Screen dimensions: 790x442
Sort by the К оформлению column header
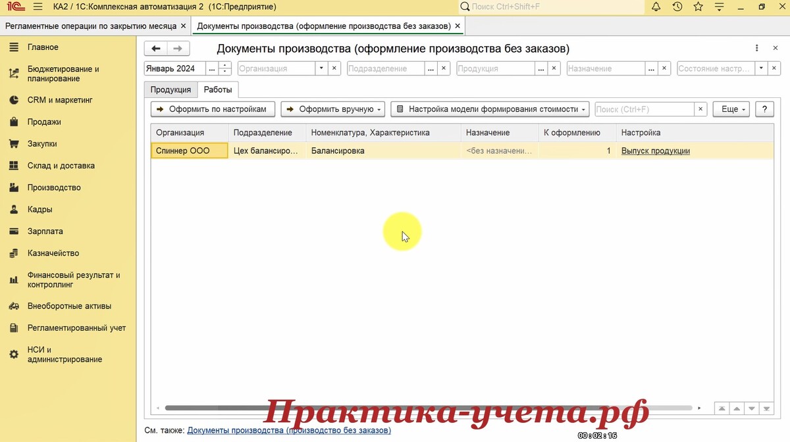(x=577, y=133)
